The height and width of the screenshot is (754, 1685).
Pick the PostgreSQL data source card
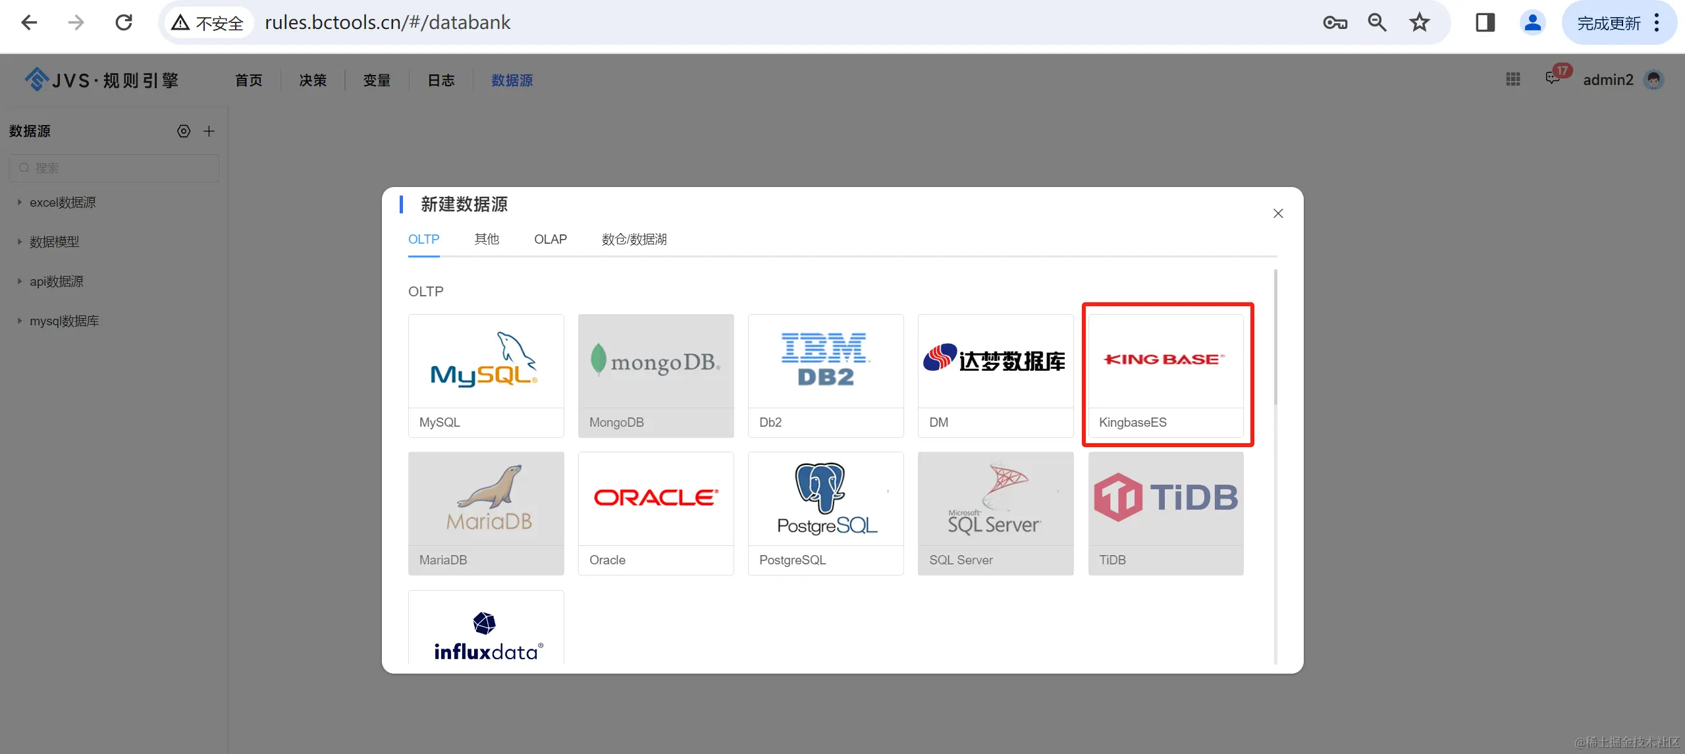[x=826, y=513]
